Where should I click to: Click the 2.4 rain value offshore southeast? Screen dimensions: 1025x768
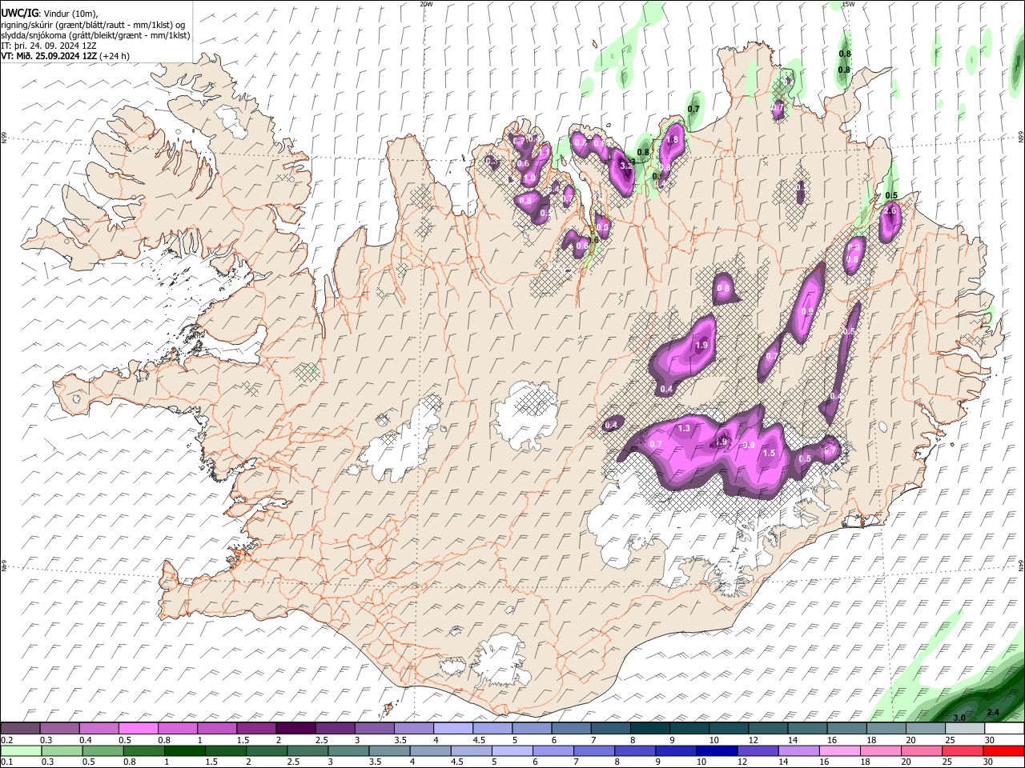point(993,712)
